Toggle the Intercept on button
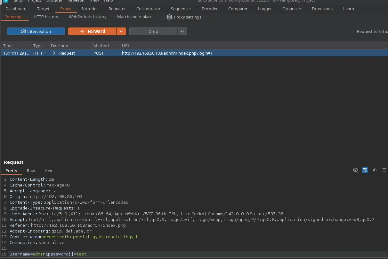This screenshot has height=259, width=388. 36,31
